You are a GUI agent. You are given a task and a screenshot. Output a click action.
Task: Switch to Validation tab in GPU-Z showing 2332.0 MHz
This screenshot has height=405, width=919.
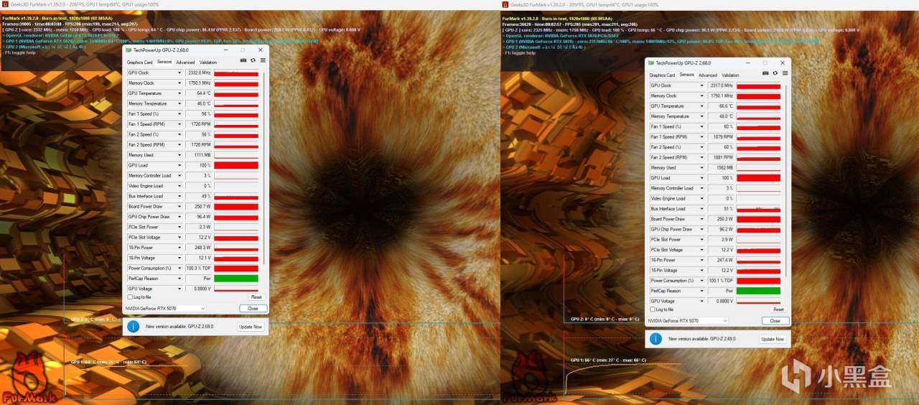(x=208, y=62)
